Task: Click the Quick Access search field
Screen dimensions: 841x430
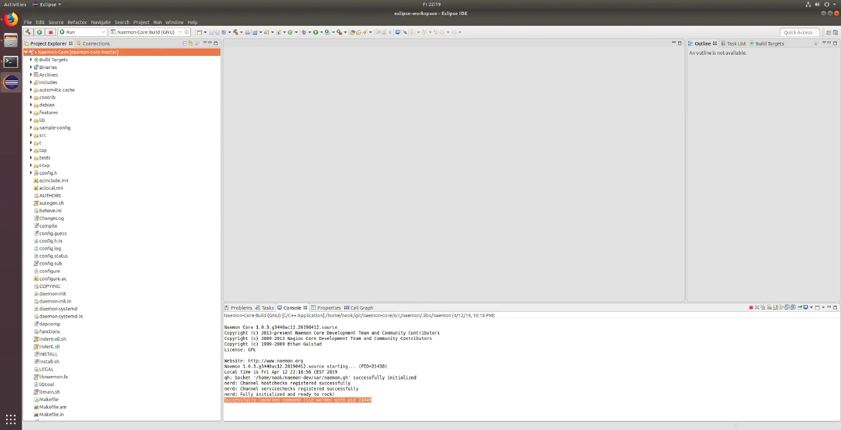Action: click(x=800, y=32)
